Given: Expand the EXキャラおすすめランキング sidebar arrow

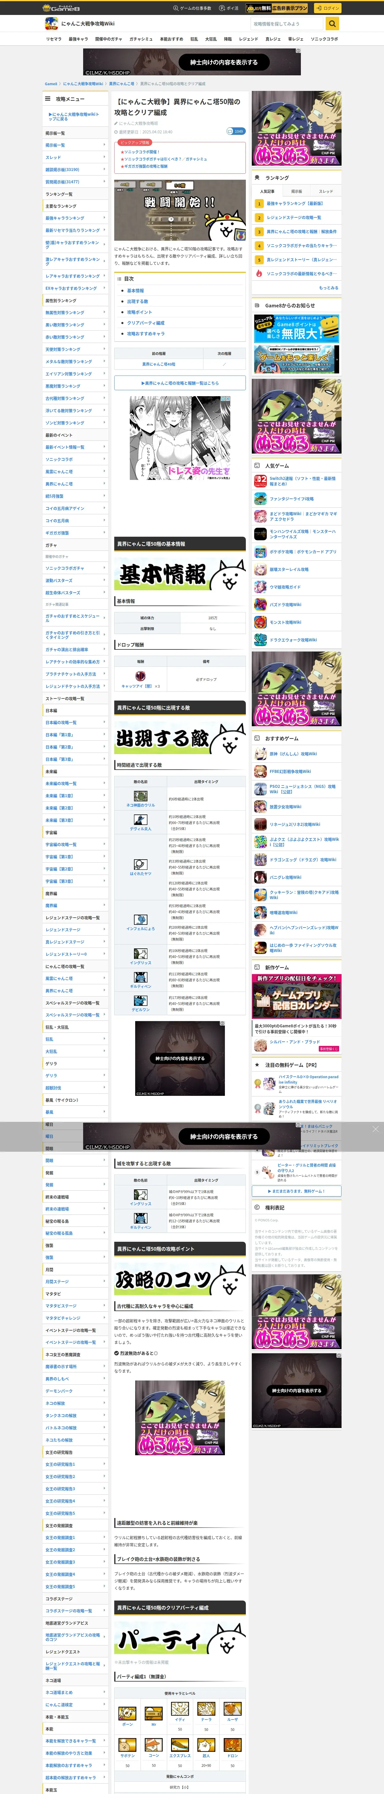Looking at the screenshot, I should point(105,288).
